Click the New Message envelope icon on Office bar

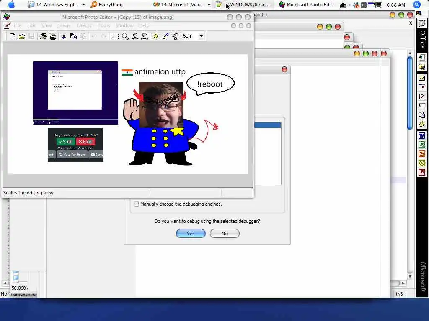click(422, 78)
